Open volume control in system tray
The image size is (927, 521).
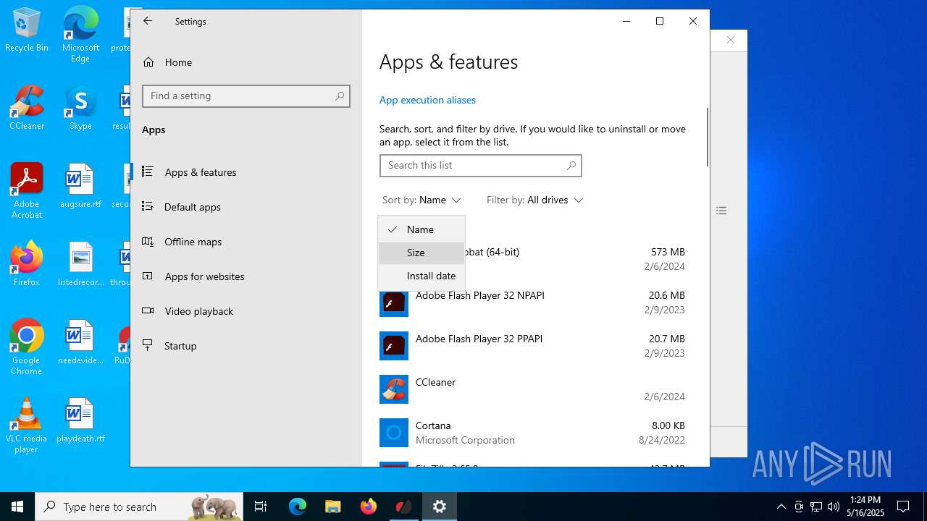(834, 507)
